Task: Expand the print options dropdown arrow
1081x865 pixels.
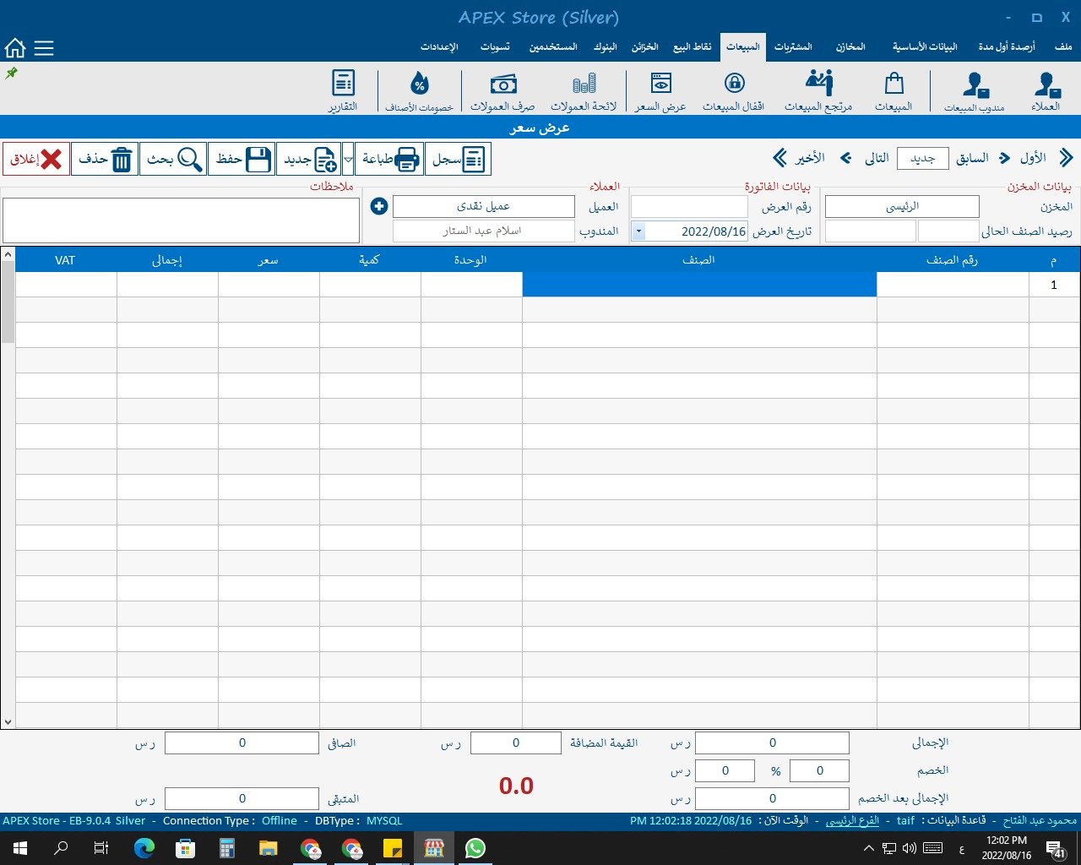Action: point(348,159)
